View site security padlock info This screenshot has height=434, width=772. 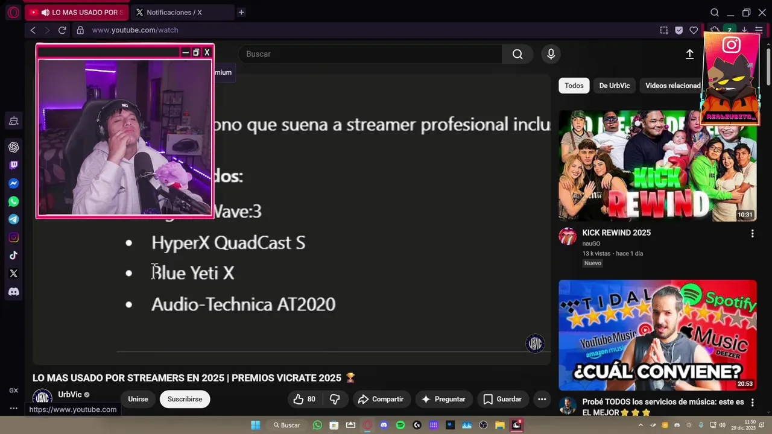[x=80, y=30]
